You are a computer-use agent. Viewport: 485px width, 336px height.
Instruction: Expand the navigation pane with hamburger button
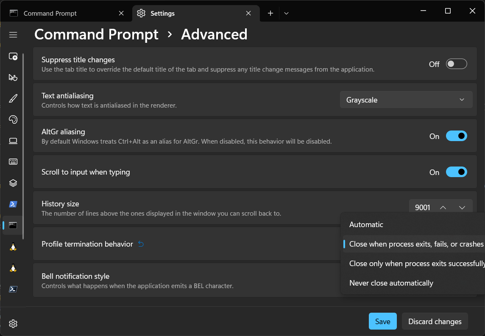point(13,35)
